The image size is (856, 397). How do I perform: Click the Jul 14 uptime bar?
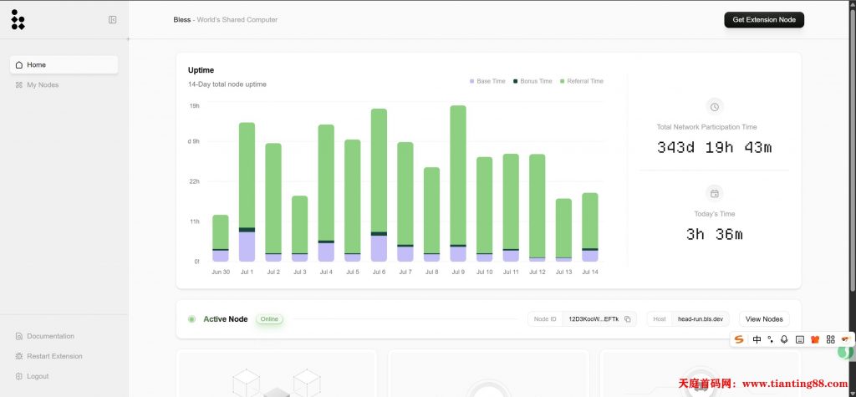click(x=590, y=227)
